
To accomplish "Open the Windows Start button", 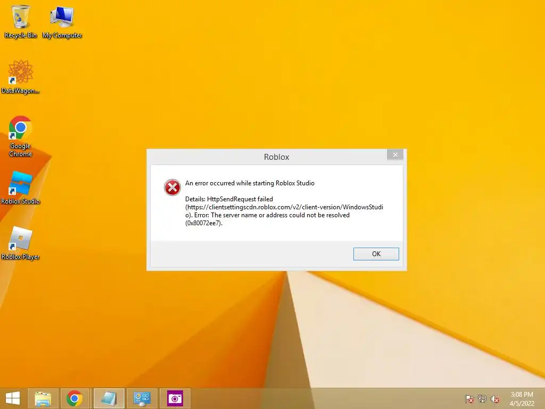I will [13, 398].
